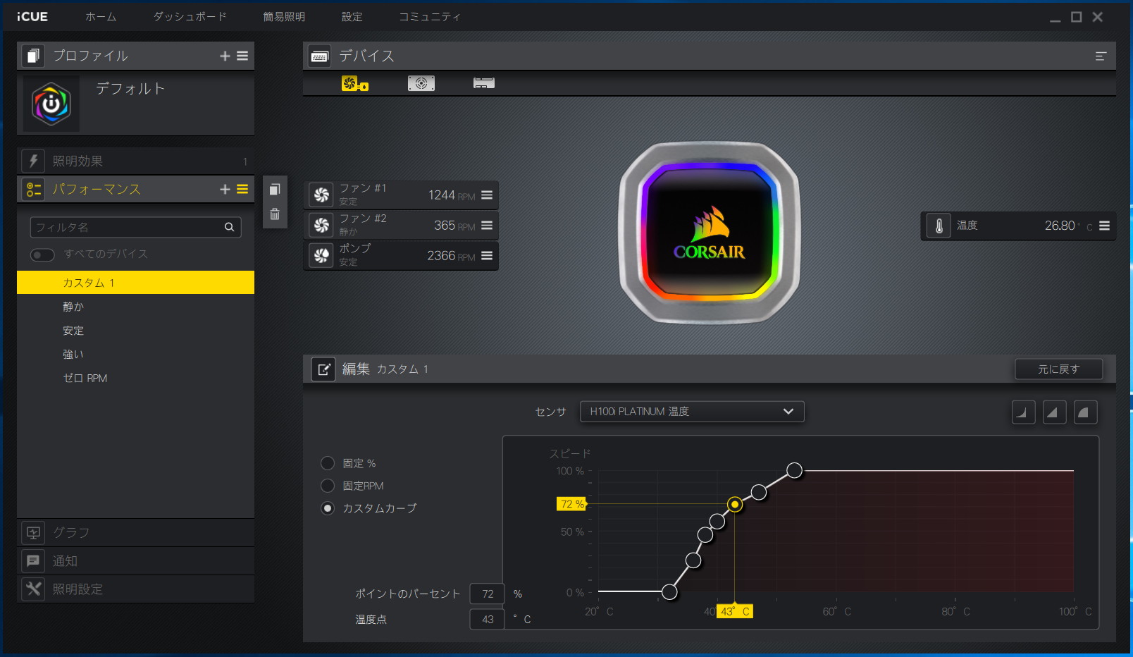Image resolution: width=1133 pixels, height=657 pixels.
Task: Open the コミュニティ menu
Action: pos(430,17)
